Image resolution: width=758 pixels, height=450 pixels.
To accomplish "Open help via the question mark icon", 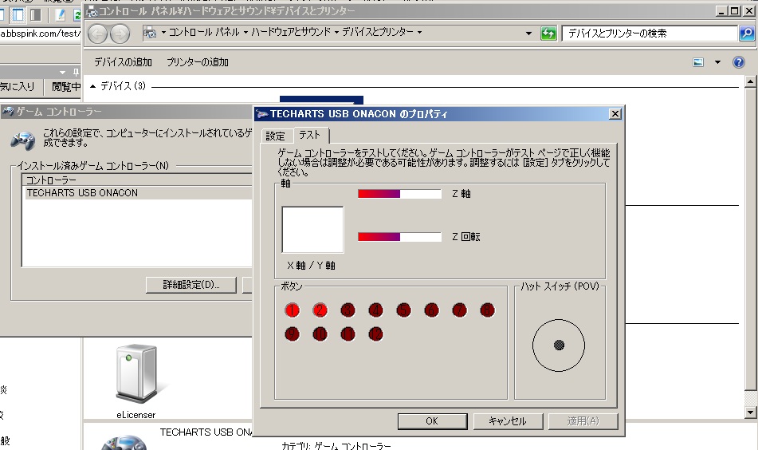I will [736, 62].
